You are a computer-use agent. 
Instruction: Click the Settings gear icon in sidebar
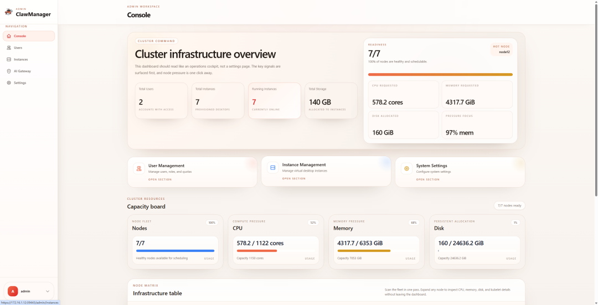coord(9,82)
